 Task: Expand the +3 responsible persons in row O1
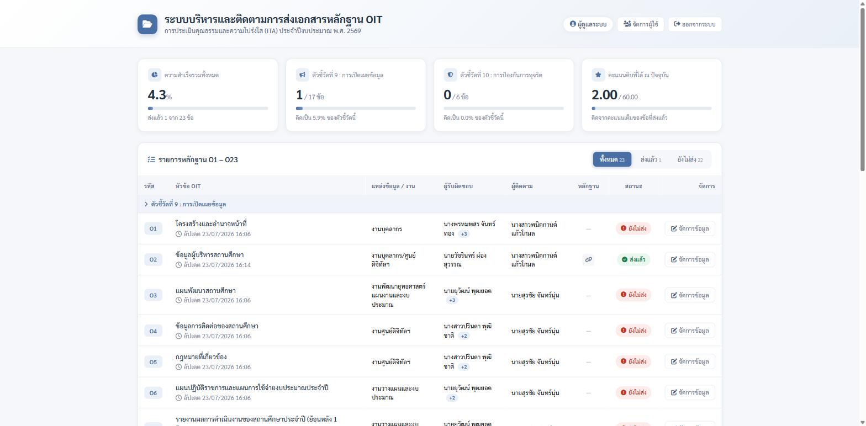(464, 234)
